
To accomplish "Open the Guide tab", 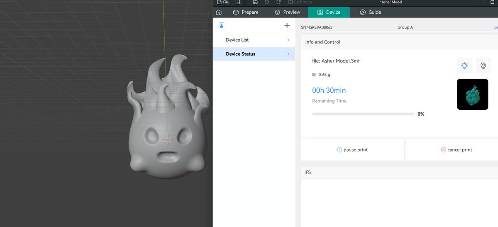I will [x=370, y=12].
